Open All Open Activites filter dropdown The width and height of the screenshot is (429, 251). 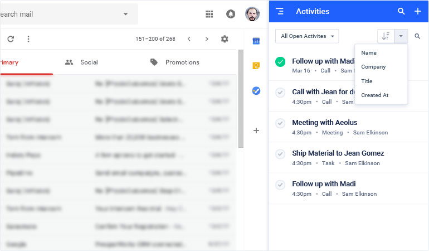click(307, 36)
